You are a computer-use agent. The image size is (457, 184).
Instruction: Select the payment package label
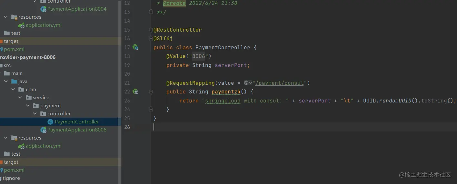pos(51,106)
